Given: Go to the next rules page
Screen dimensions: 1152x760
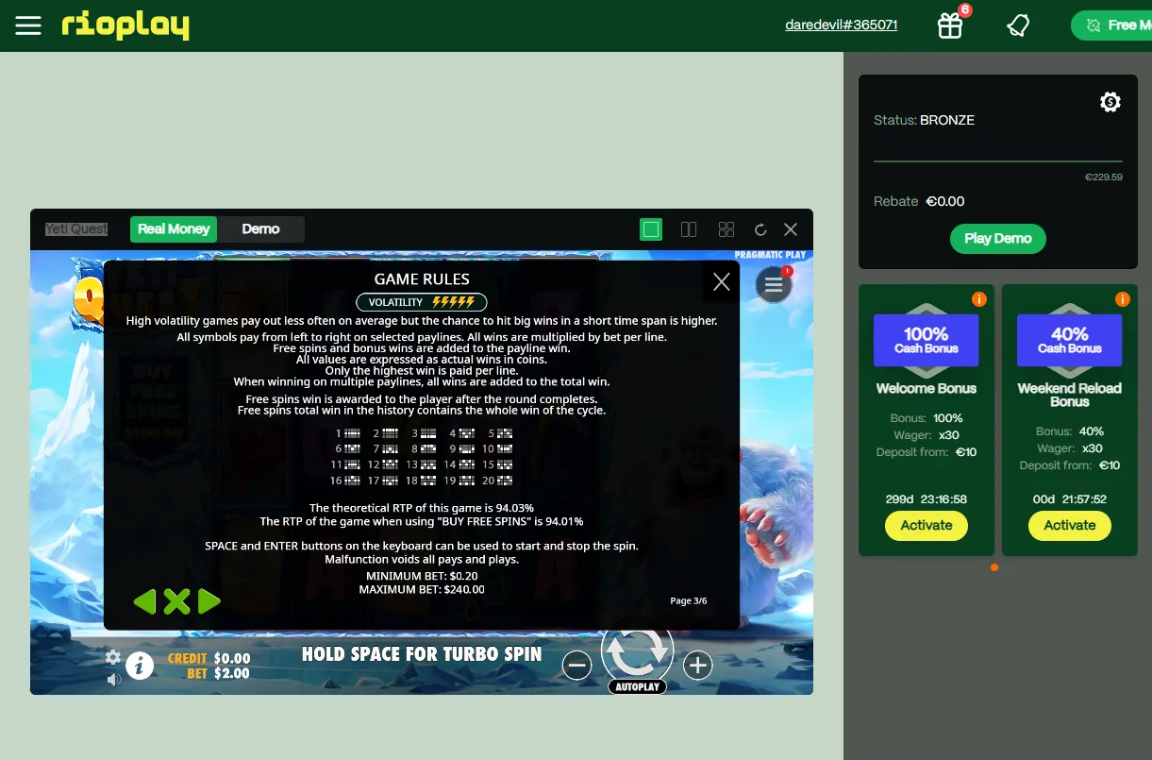Looking at the screenshot, I should 209,601.
